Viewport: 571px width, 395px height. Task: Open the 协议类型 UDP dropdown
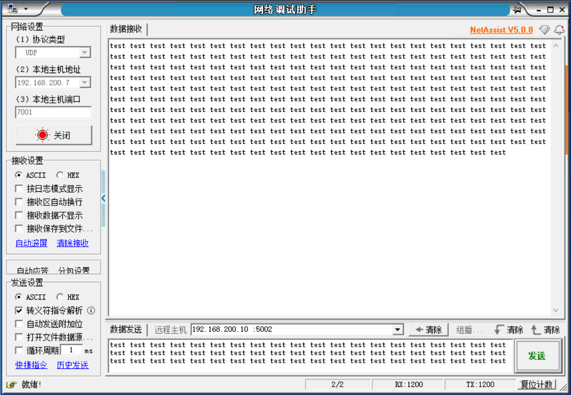pos(85,53)
